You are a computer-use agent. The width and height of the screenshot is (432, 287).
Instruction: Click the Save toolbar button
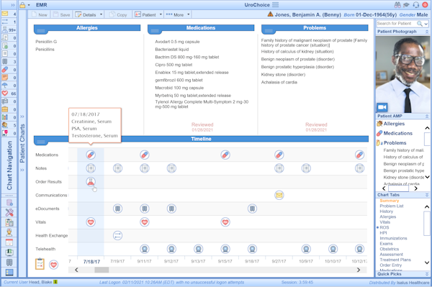(x=62, y=14)
